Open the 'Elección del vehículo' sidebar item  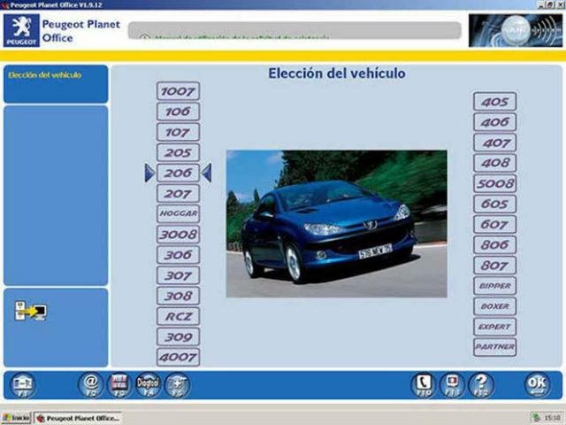(x=55, y=75)
